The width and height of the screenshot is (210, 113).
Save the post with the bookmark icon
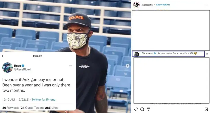coord(206,109)
